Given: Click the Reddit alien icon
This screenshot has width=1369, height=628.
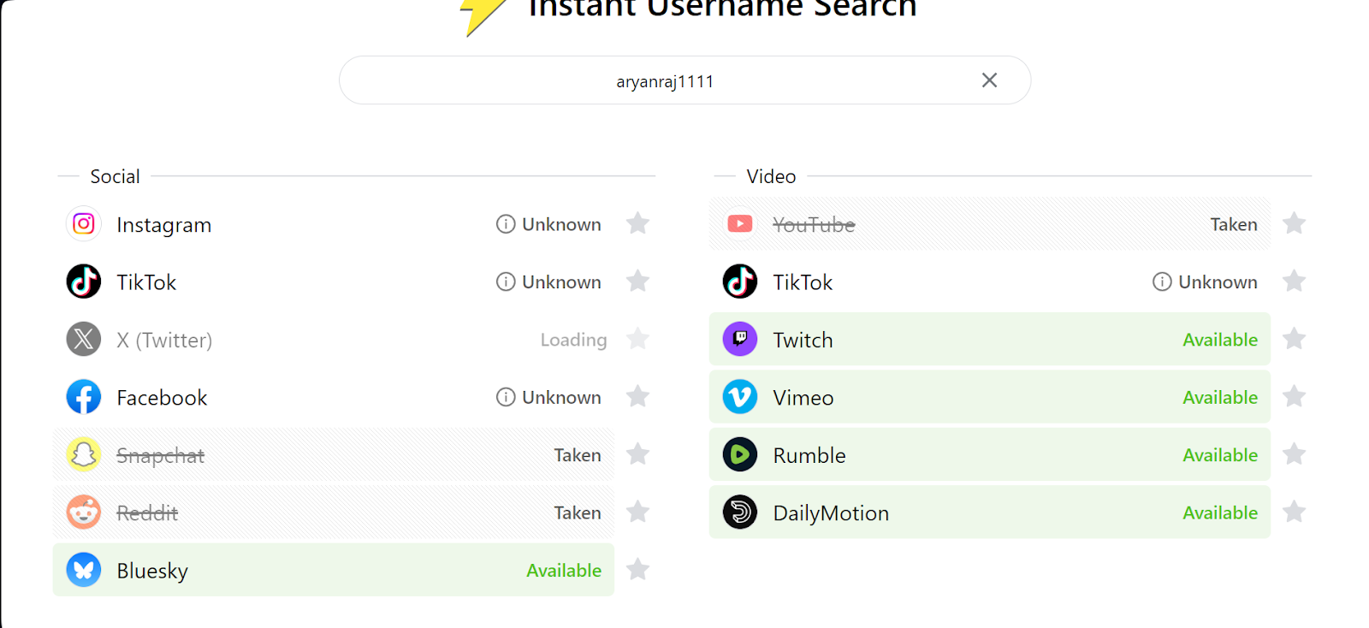Looking at the screenshot, I should pos(84,512).
